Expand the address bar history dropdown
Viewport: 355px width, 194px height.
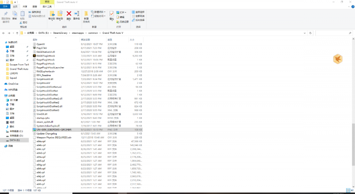[x=305, y=33]
